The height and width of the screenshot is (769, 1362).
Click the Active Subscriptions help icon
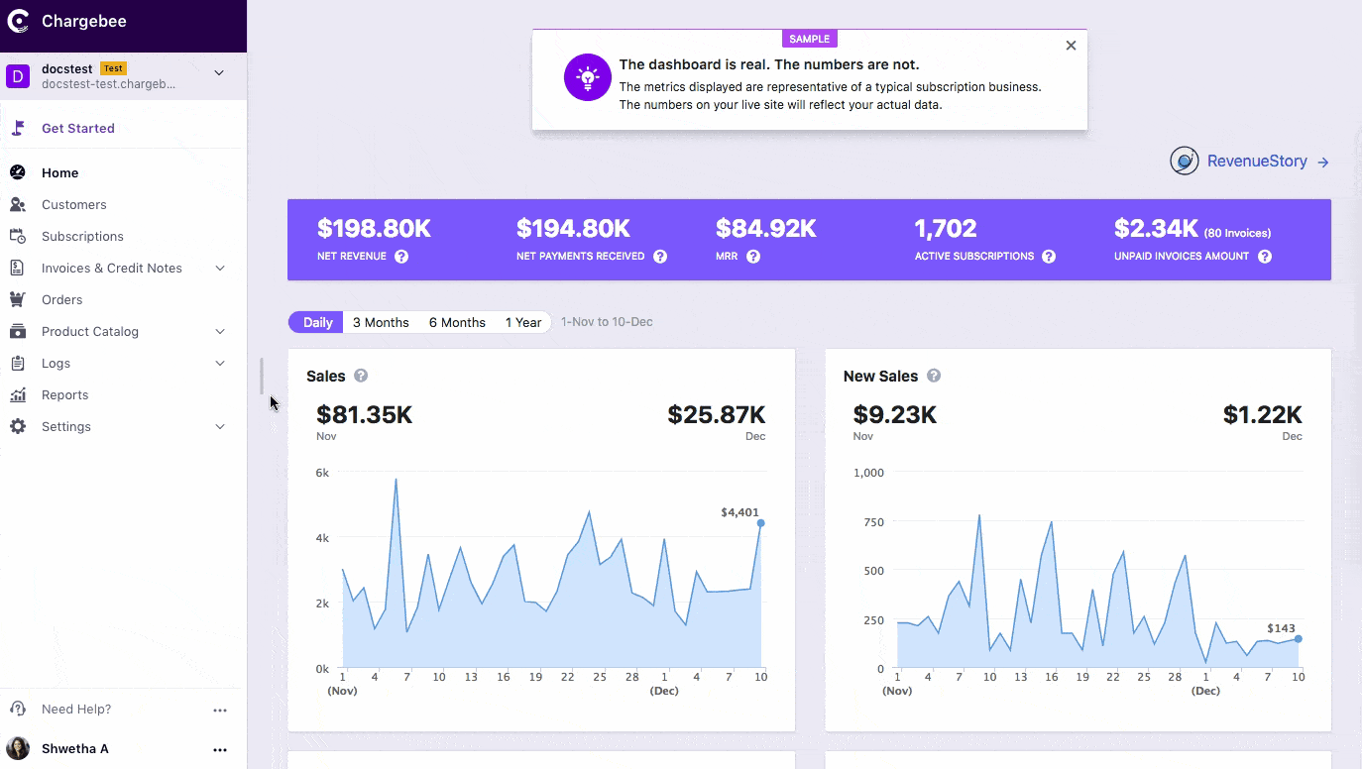click(1049, 257)
